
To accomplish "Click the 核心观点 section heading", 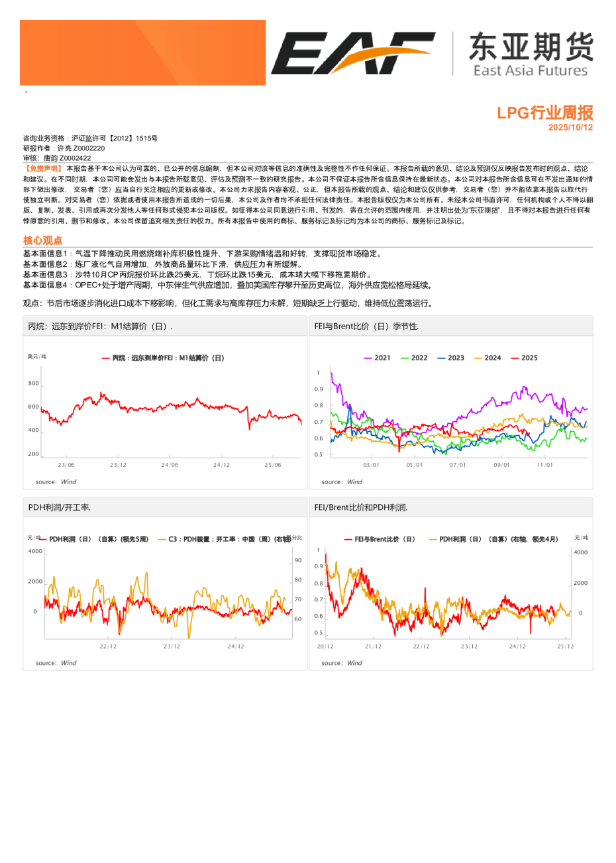I will 42,240.
